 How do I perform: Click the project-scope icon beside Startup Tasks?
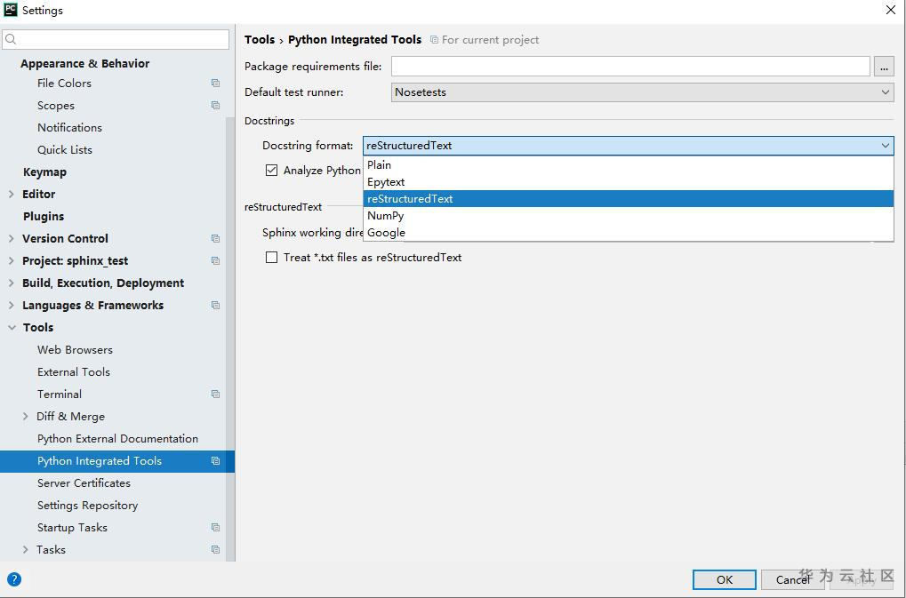pos(215,528)
